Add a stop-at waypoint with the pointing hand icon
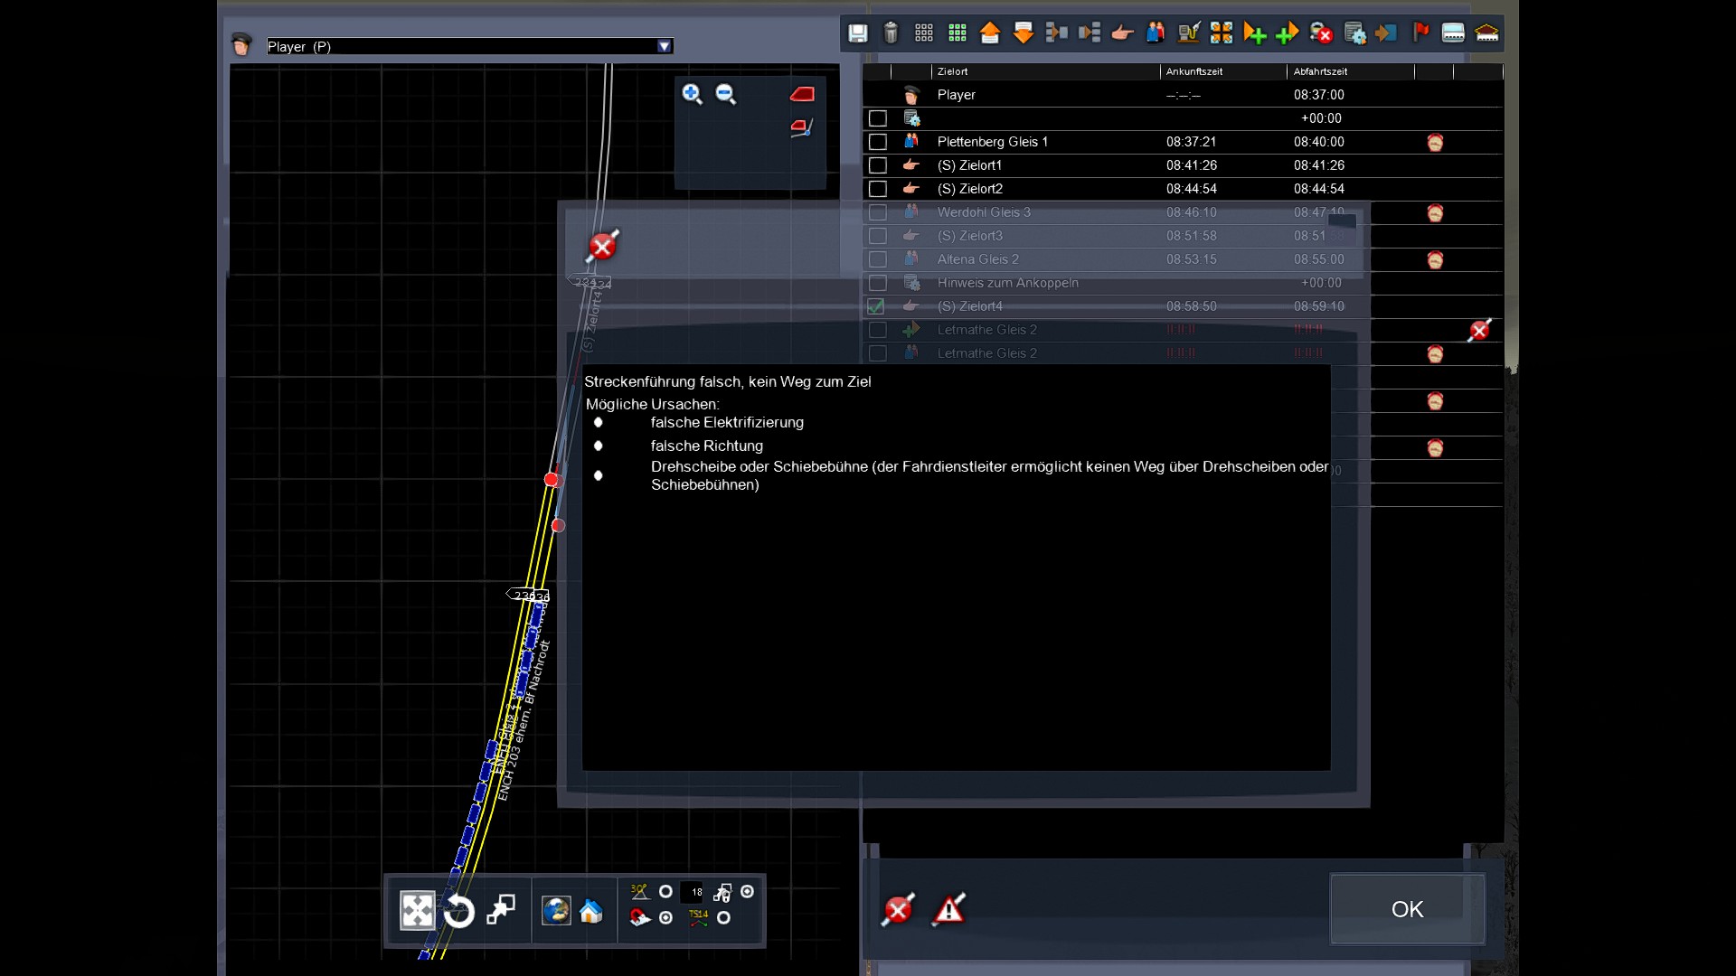This screenshot has width=1736, height=976. (1122, 33)
